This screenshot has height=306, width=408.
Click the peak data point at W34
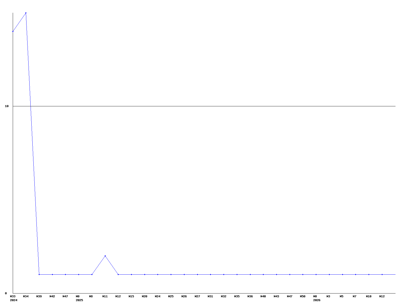tap(26, 13)
